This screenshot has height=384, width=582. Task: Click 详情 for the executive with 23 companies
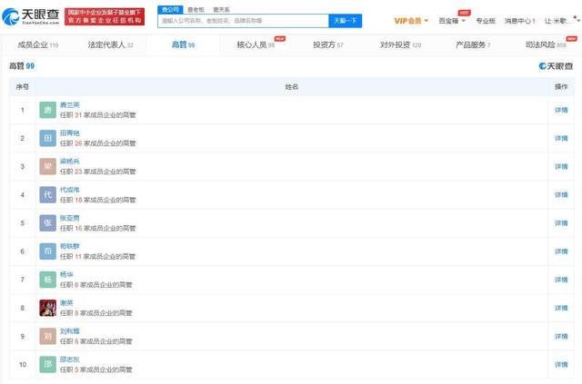(x=561, y=166)
